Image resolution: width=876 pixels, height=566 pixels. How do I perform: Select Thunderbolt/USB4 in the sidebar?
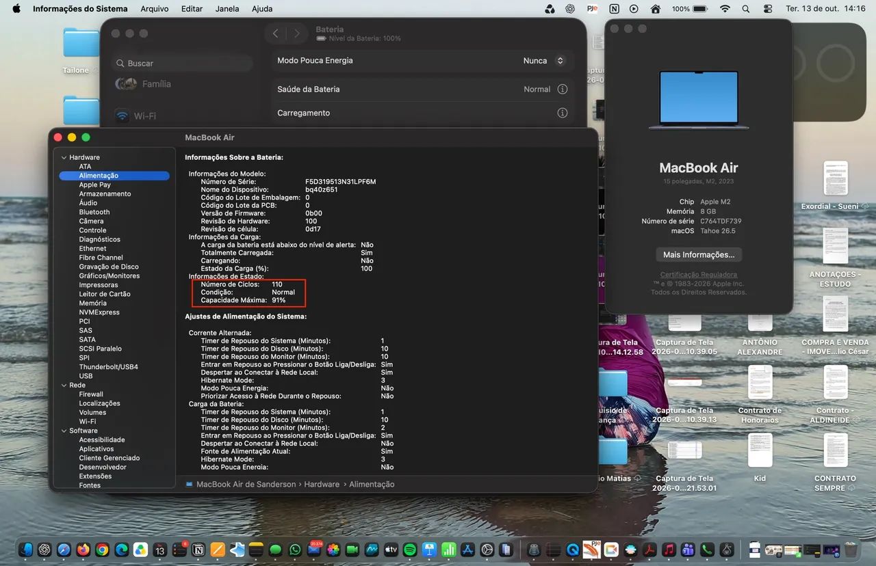pos(108,367)
